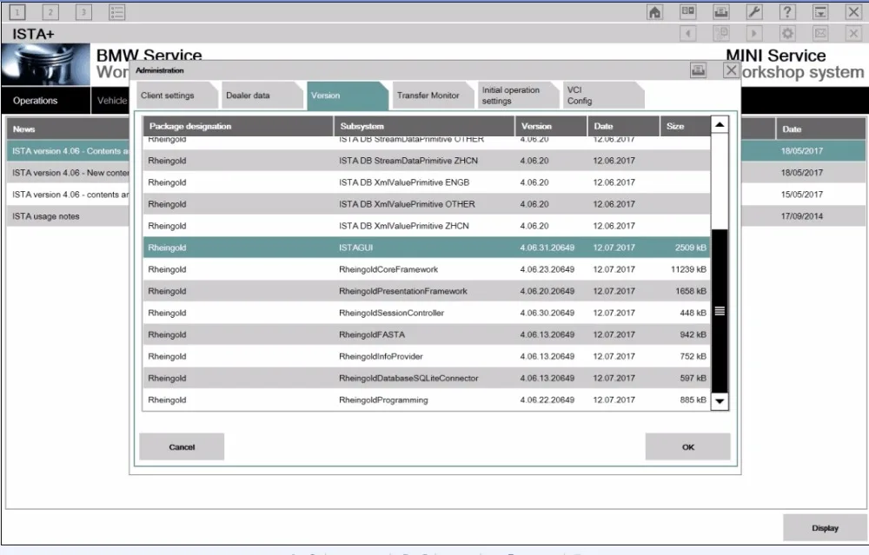Click the scroll up arrow in version list

tap(720, 124)
